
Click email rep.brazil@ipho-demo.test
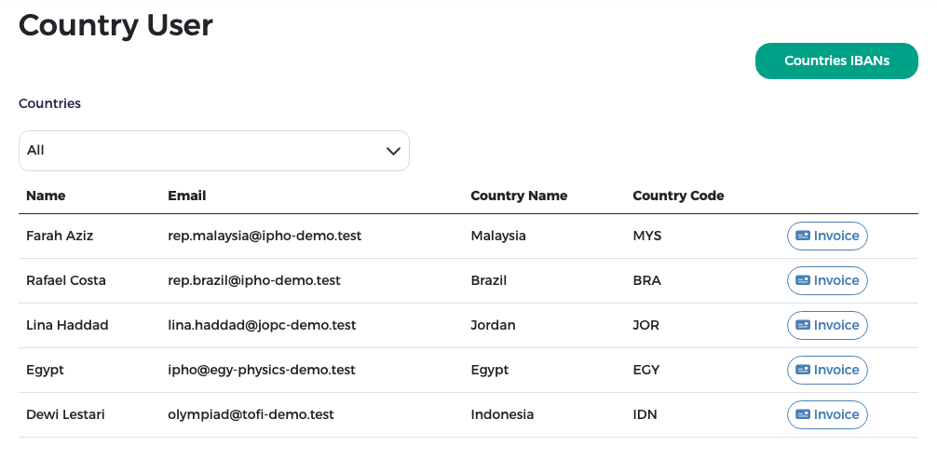[x=254, y=281]
